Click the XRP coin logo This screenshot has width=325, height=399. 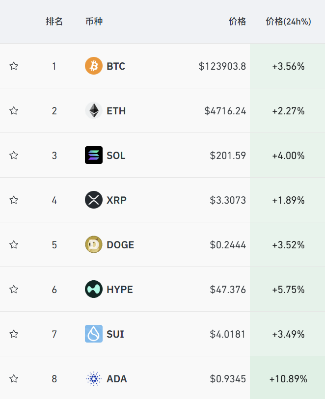[x=93, y=200]
